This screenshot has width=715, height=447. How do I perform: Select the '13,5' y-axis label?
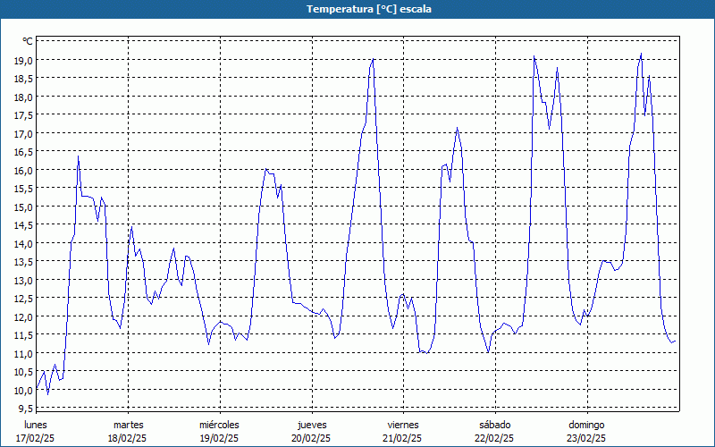[x=24, y=261]
